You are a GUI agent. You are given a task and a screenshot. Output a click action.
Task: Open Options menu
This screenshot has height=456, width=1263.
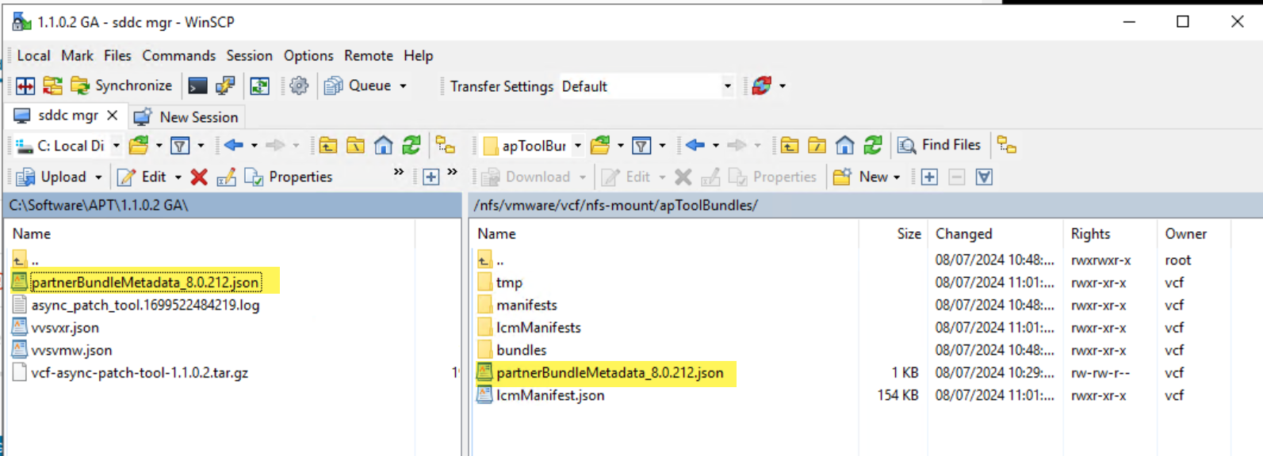[x=308, y=55]
